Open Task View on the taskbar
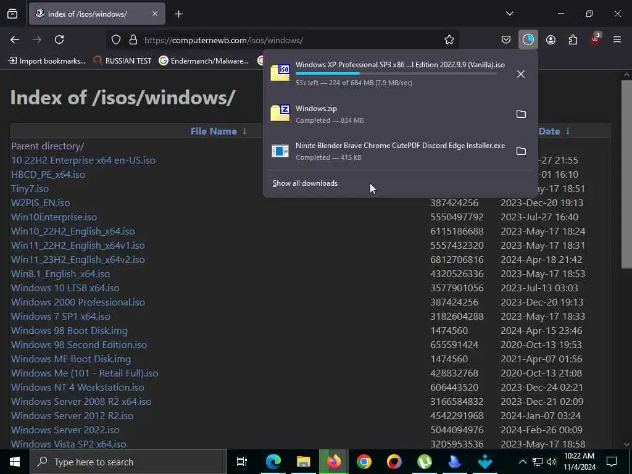This screenshot has width=632, height=474. (241, 462)
